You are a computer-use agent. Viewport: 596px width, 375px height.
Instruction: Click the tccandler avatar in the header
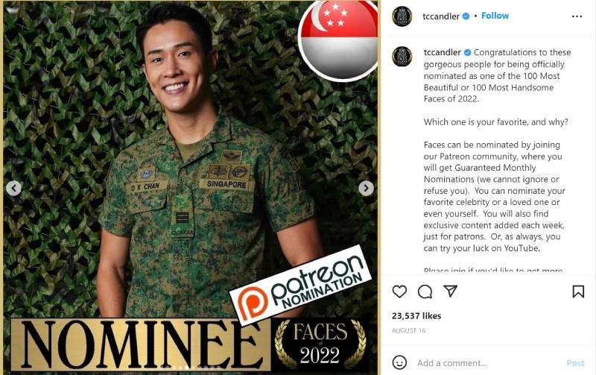point(402,16)
